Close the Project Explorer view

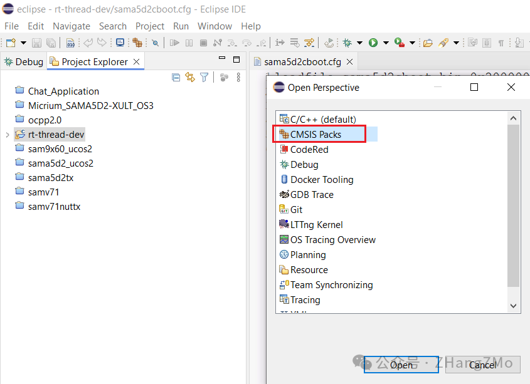(137, 62)
